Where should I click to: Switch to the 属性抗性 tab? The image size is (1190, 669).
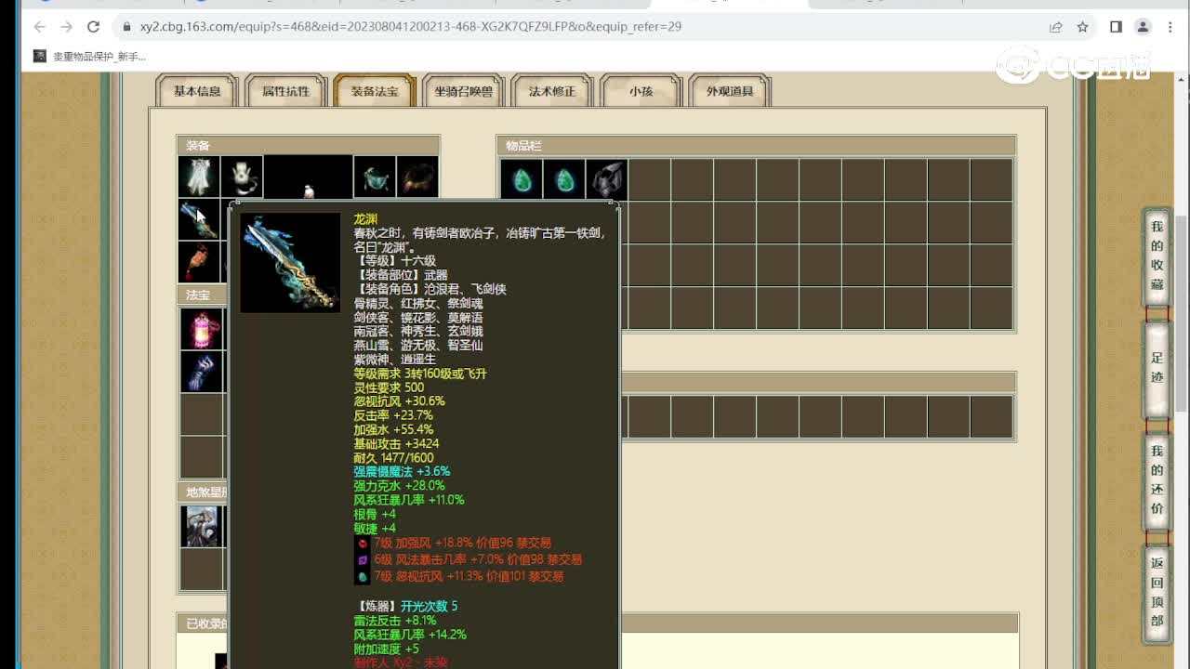pos(285,91)
